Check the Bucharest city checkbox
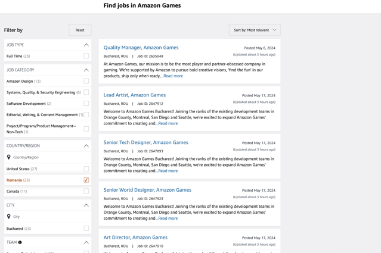 pyautogui.click(x=86, y=228)
